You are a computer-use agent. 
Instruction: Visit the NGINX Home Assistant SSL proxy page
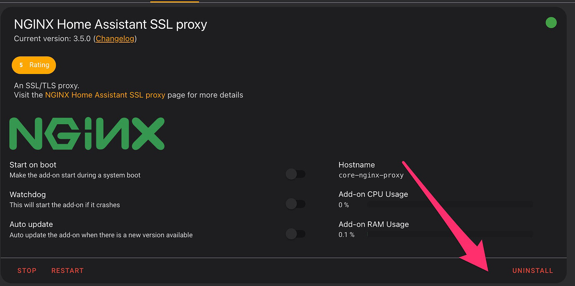pos(105,95)
